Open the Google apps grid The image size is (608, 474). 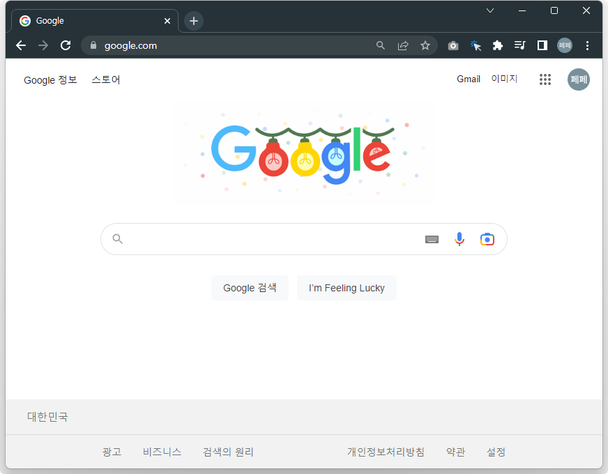click(x=545, y=79)
